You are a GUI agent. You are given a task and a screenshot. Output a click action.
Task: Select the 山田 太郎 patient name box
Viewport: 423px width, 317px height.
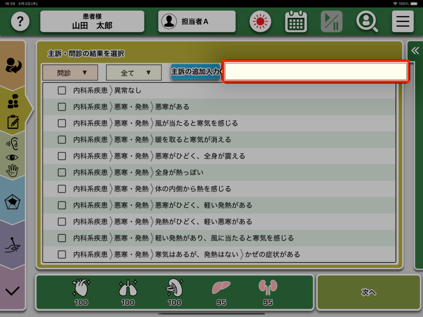tap(92, 21)
